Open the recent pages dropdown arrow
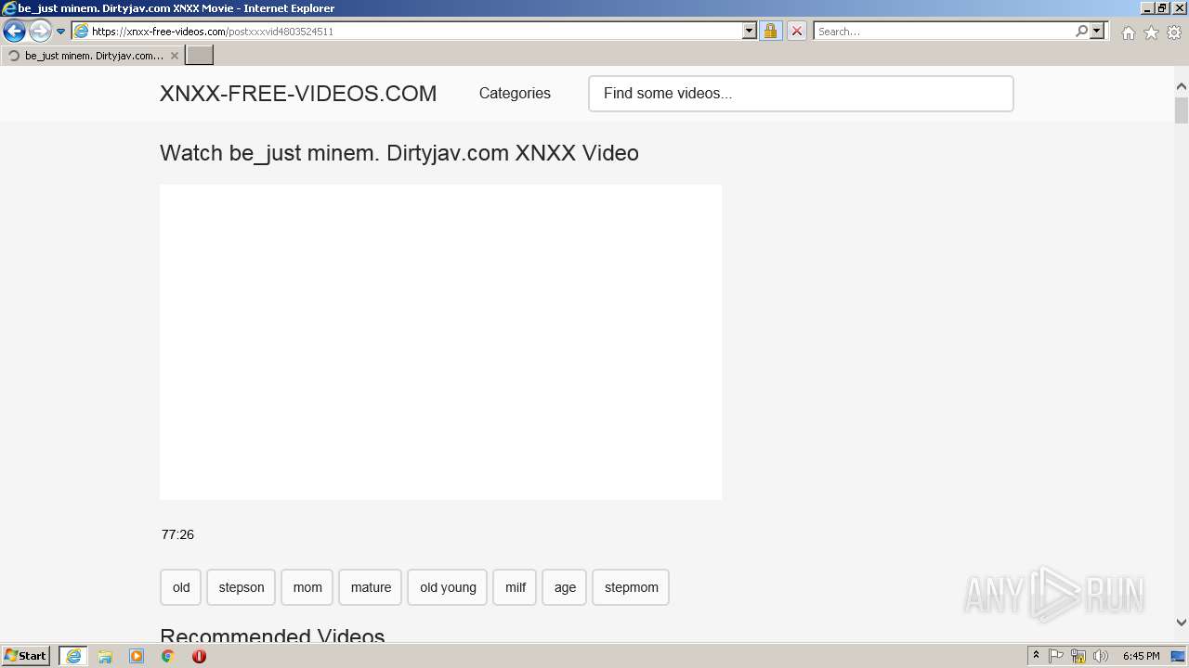This screenshot has height=668, width=1189. pyautogui.click(x=61, y=32)
